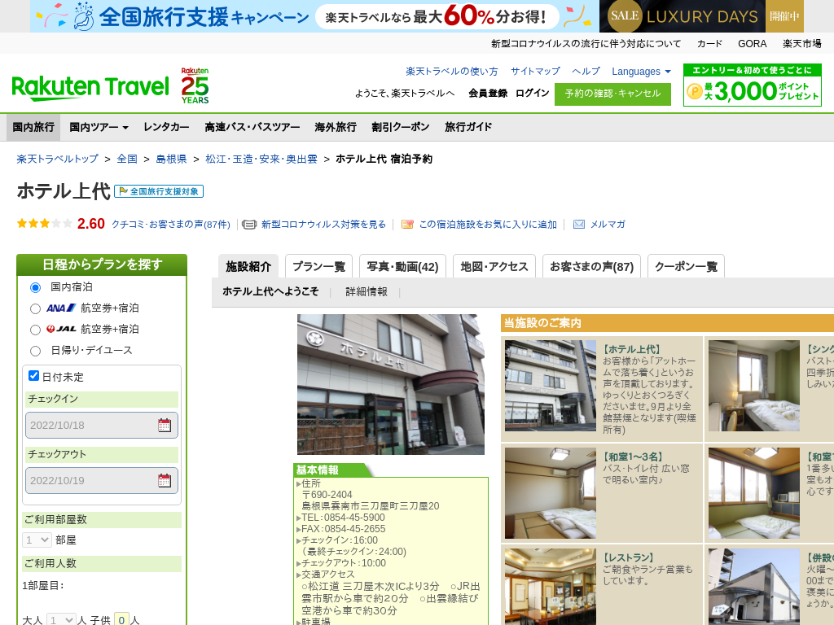Open the クーポン一覧 tab
This screenshot has height=625, width=834.
pyautogui.click(x=686, y=266)
